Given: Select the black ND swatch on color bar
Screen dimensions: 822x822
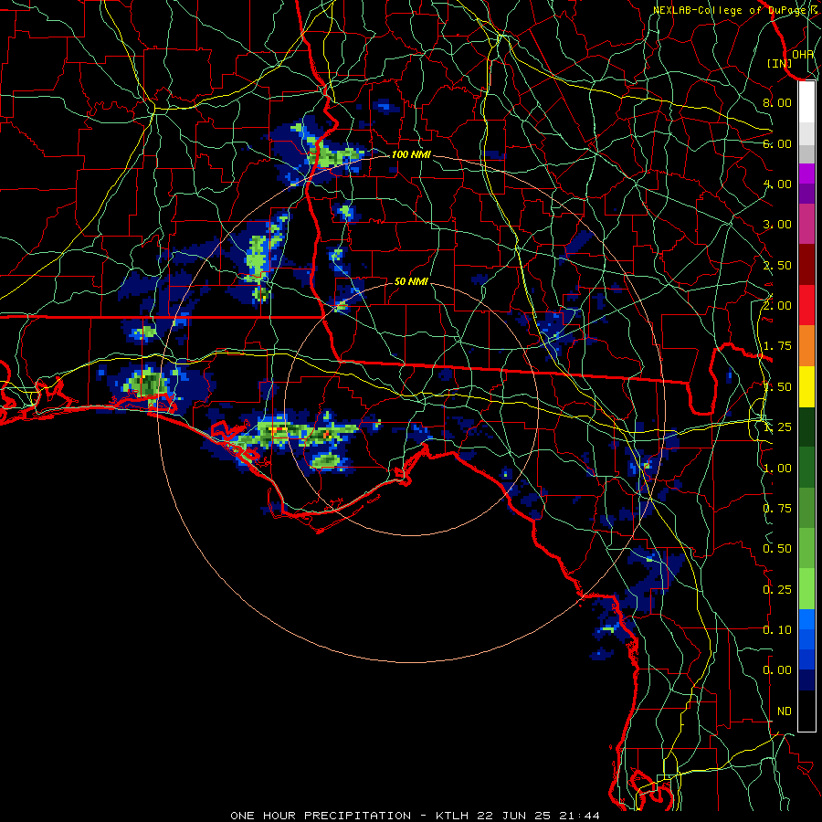Looking at the screenshot, I should pos(806,711).
